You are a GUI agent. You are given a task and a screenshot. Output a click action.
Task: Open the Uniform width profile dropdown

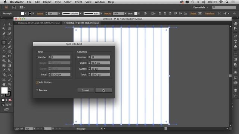(81, 13)
